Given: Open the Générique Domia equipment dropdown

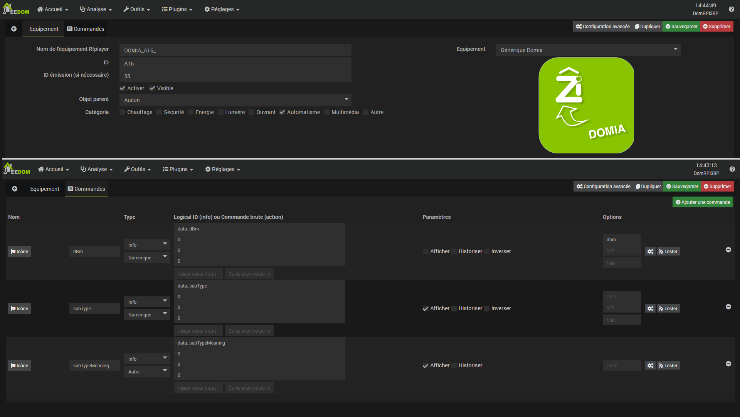Looking at the screenshot, I should 588,50.
